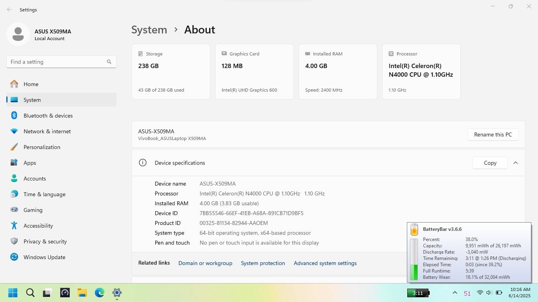Collapse the Device specifications section

tap(516, 163)
